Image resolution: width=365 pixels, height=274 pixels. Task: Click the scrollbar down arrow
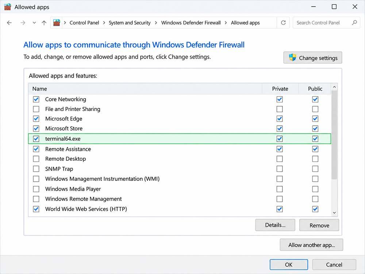(334, 213)
